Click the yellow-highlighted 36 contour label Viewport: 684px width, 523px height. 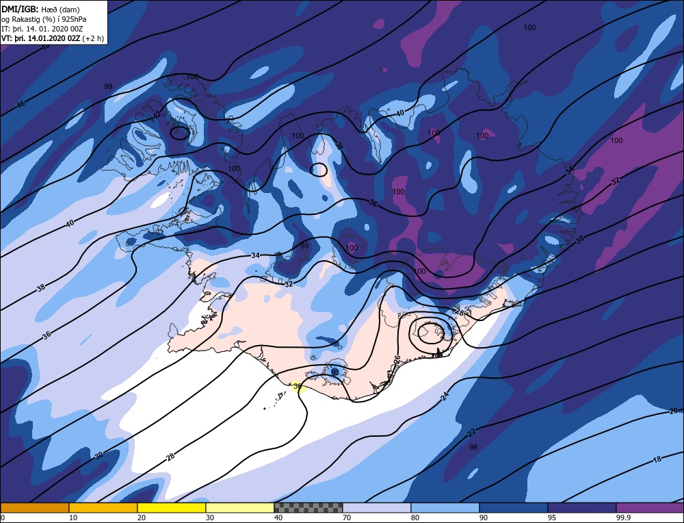click(298, 386)
